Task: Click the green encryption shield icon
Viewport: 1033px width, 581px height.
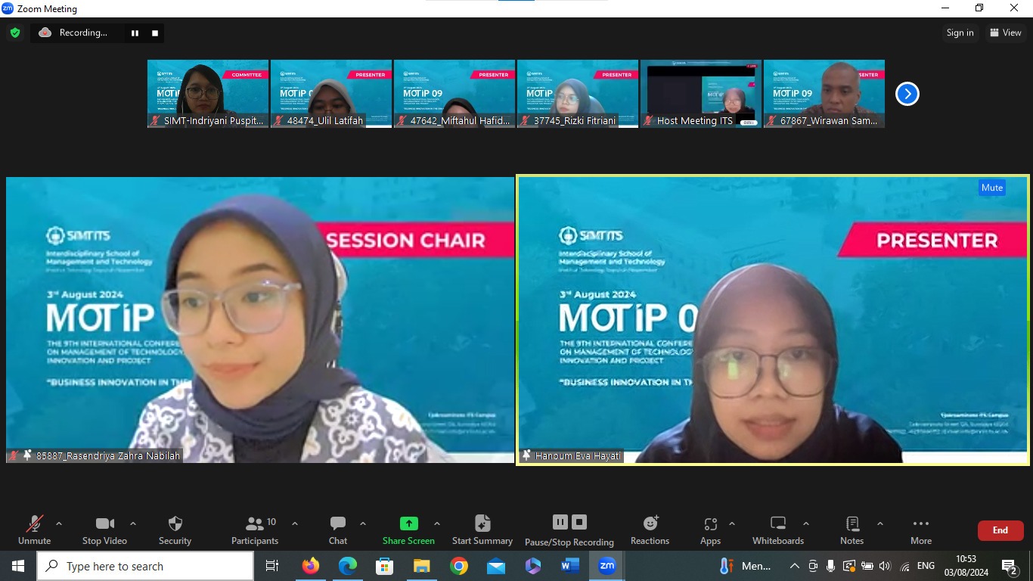Action: pos(14,33)
